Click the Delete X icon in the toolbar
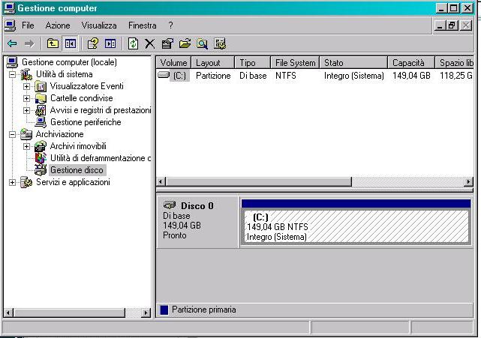 click(x=149, y=43)
